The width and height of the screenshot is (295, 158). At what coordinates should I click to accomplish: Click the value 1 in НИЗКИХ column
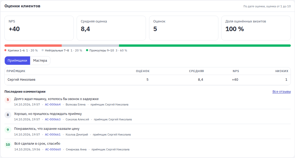(286, 80)
